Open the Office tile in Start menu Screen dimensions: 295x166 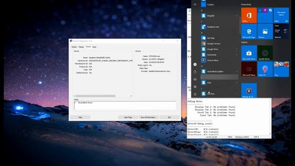pos(249,15)
